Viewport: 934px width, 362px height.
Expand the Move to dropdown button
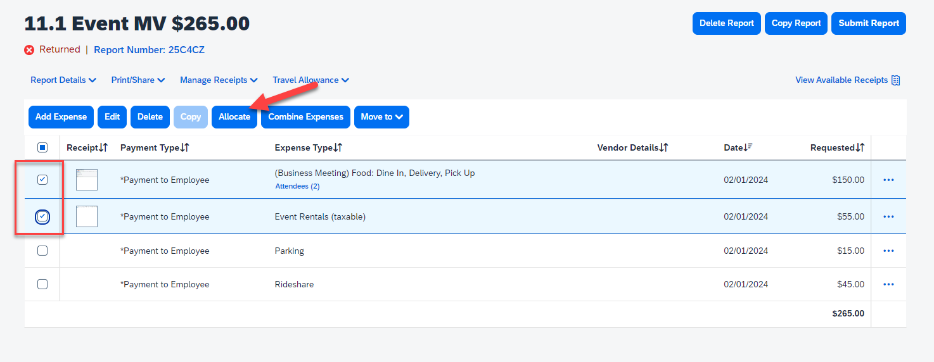(381, 117)
